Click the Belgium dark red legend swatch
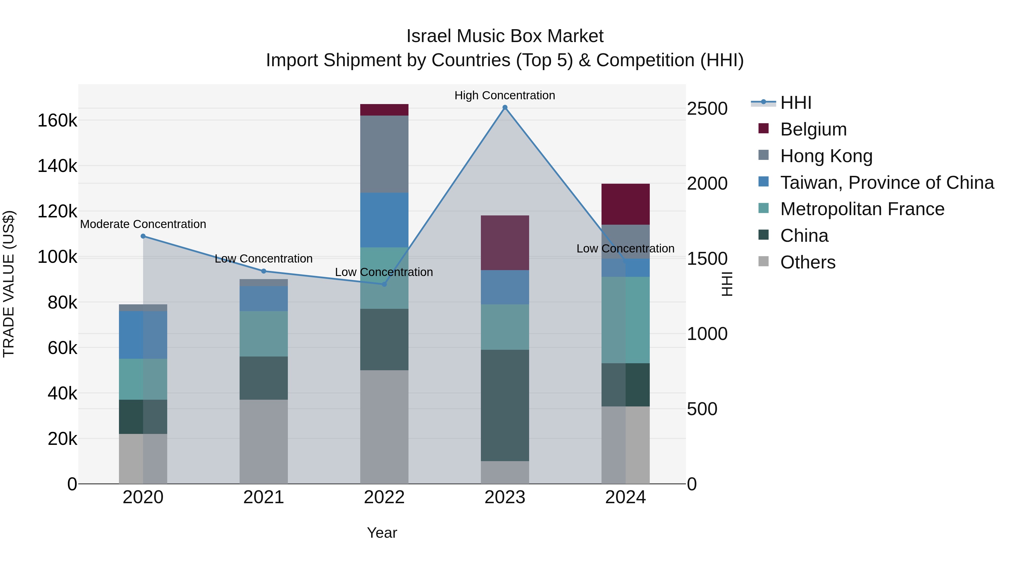This screenshot has width=1010, height=568. pyautogui.click(x=763, y=128)
